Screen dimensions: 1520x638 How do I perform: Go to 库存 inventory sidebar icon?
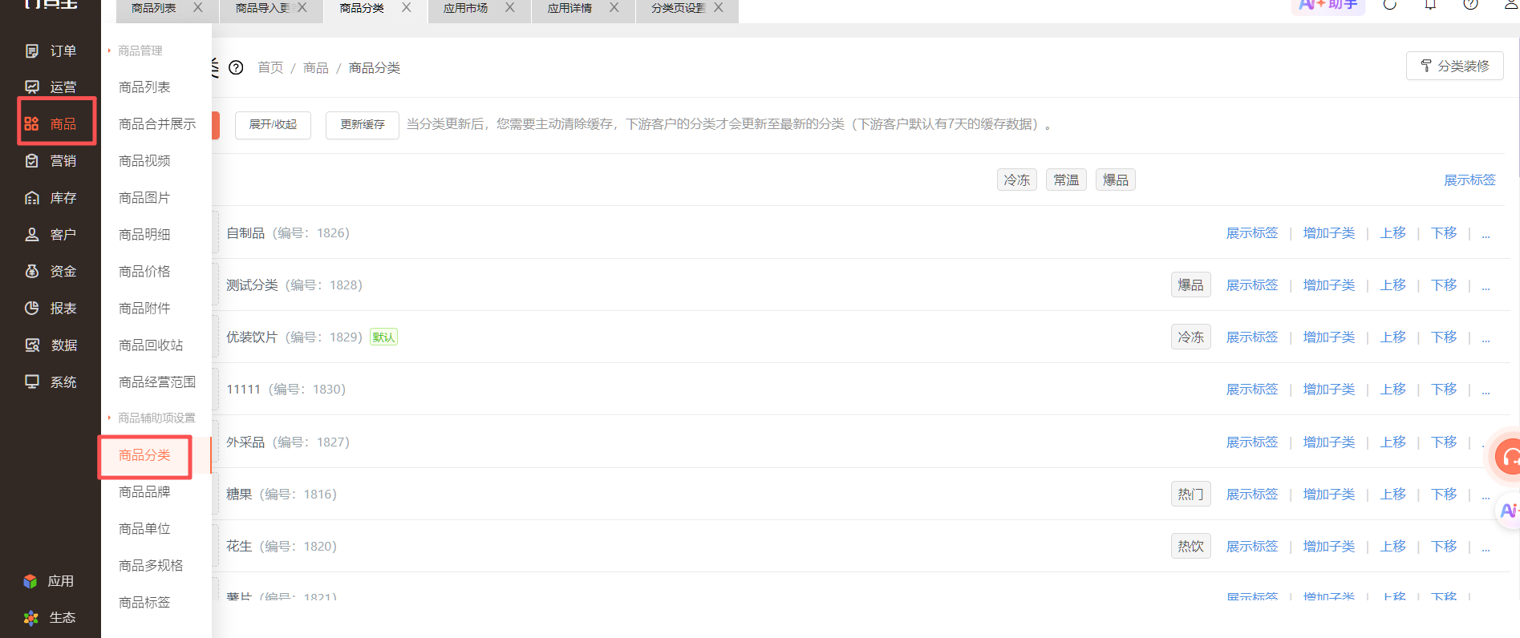tap(32, 198)
